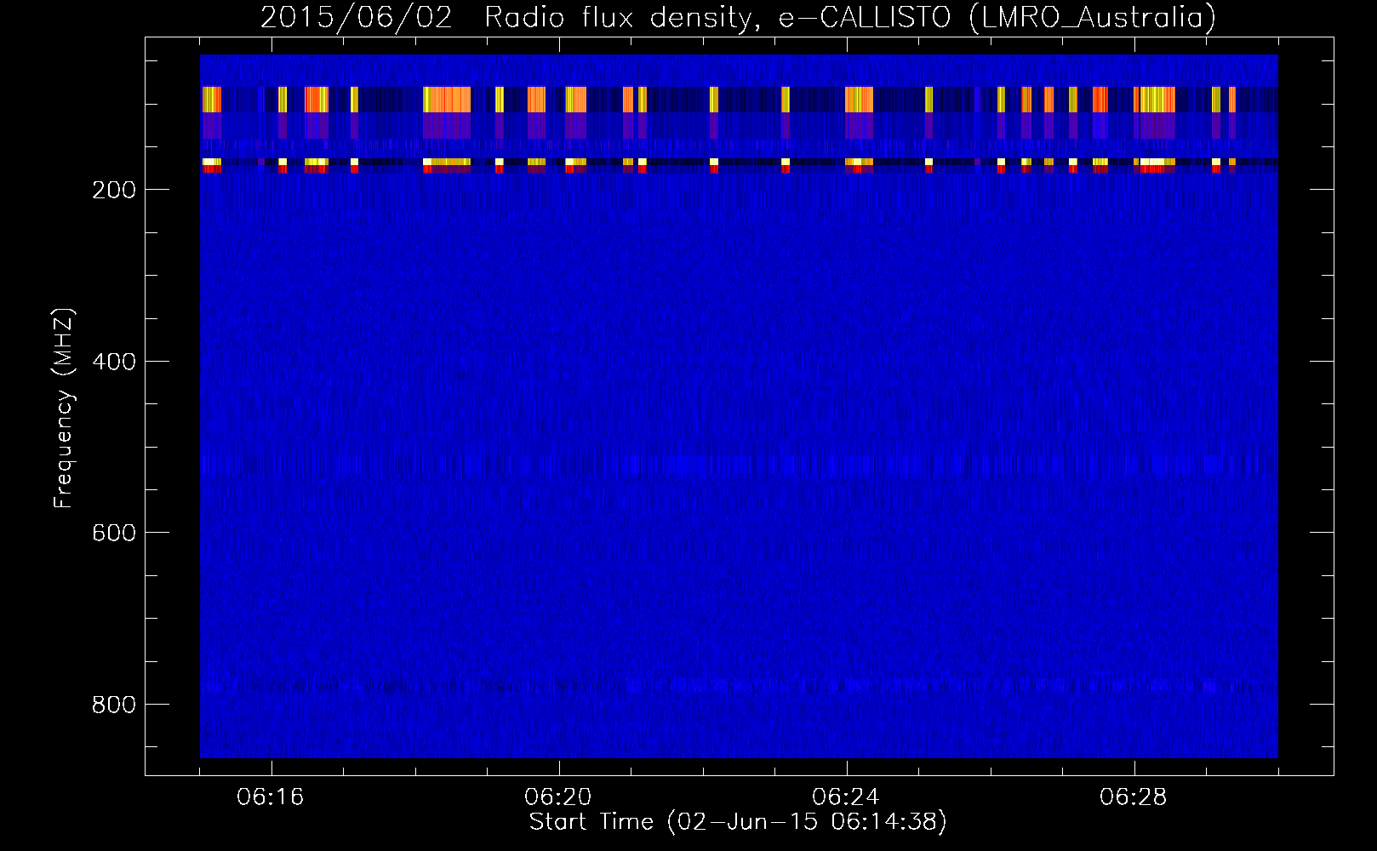The image size is (1377, 851).
Task: Click the 06:16 time tick label
Action: pyautogui.click(x=271, y=797)
